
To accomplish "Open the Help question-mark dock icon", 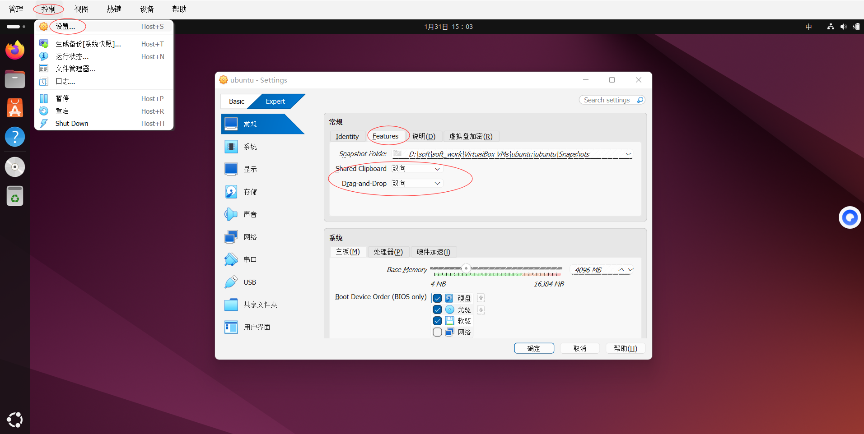I will coord(15,137).
